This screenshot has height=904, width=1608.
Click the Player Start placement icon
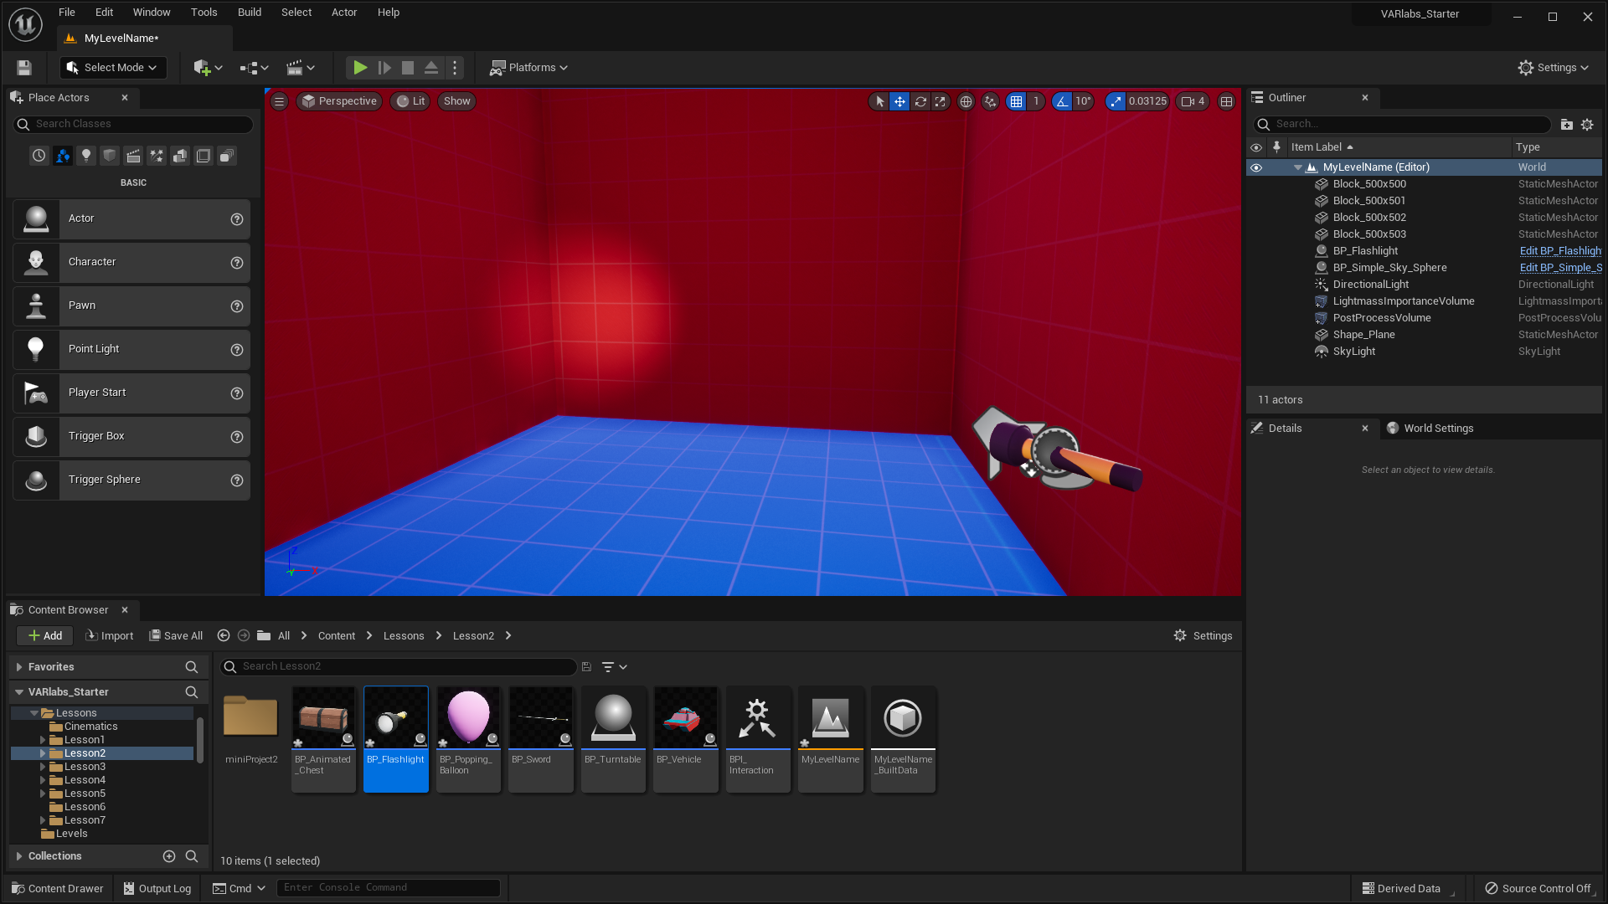pyautogui.click(x=35, y=392)
